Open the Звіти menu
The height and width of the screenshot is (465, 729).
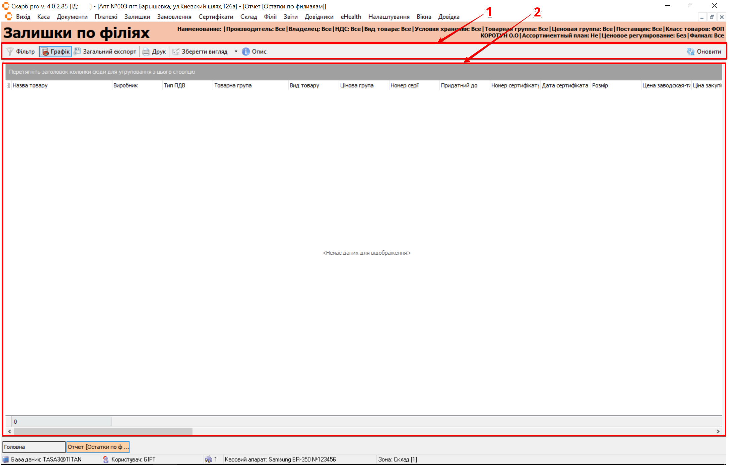click(x=290, y=16)
